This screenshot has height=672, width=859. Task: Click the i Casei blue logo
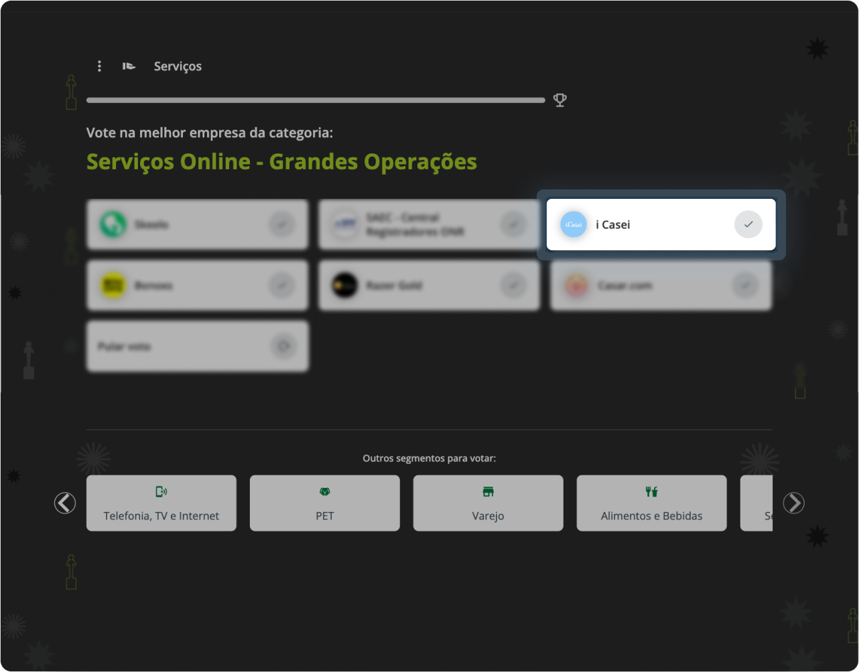coord(573,224)
